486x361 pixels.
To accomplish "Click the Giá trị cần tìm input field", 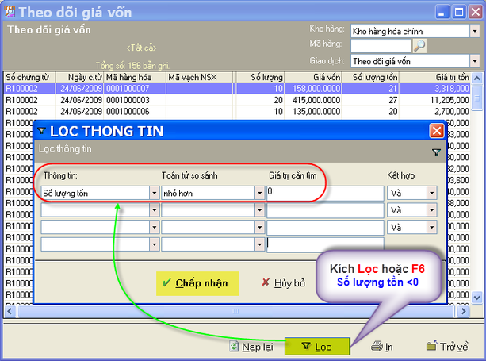I will click(325, 192).
